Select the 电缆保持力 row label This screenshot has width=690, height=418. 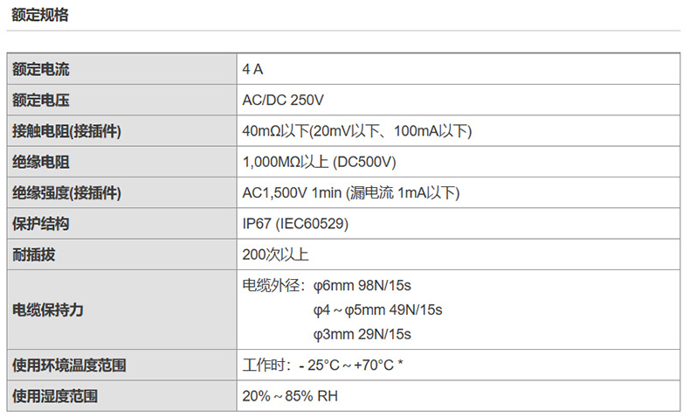(48, 310)
